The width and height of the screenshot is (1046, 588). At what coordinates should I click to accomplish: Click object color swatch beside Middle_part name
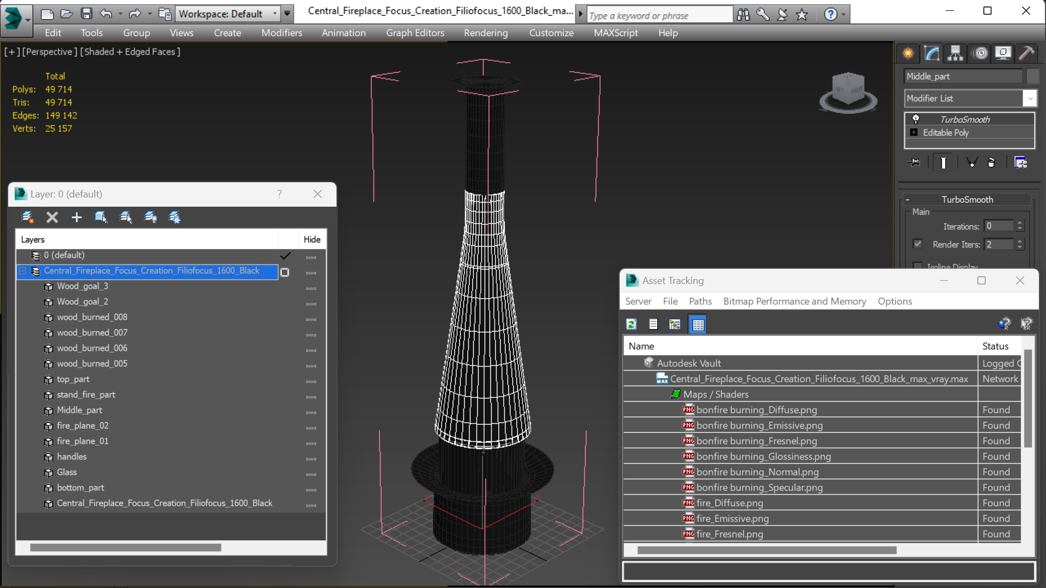point(1032,76)
